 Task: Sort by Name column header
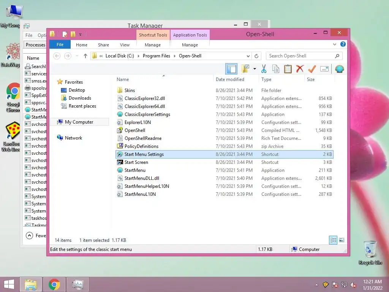point(164,79)
